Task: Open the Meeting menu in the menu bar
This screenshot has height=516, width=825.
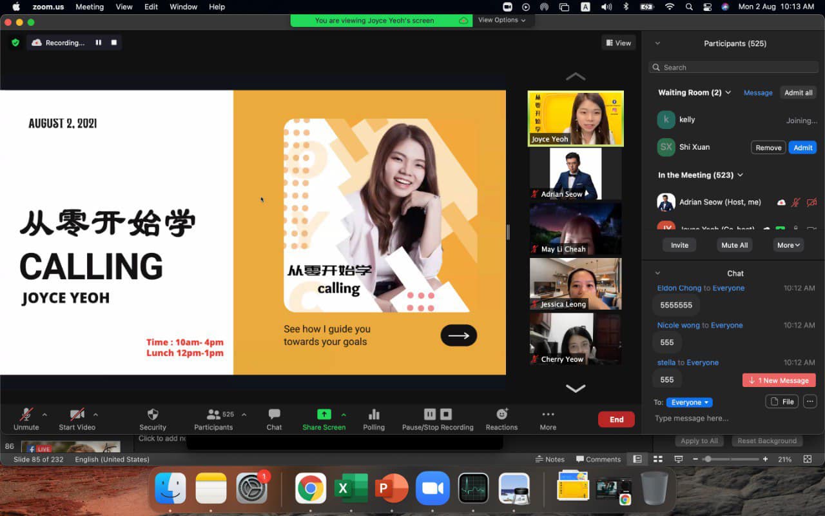Action: 90,7
